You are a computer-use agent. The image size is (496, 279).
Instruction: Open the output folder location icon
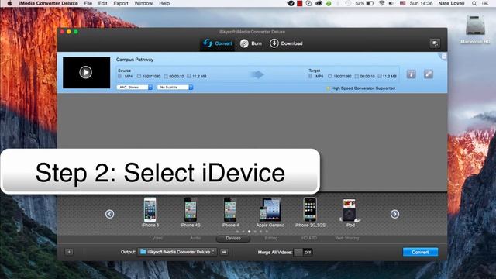224,252
